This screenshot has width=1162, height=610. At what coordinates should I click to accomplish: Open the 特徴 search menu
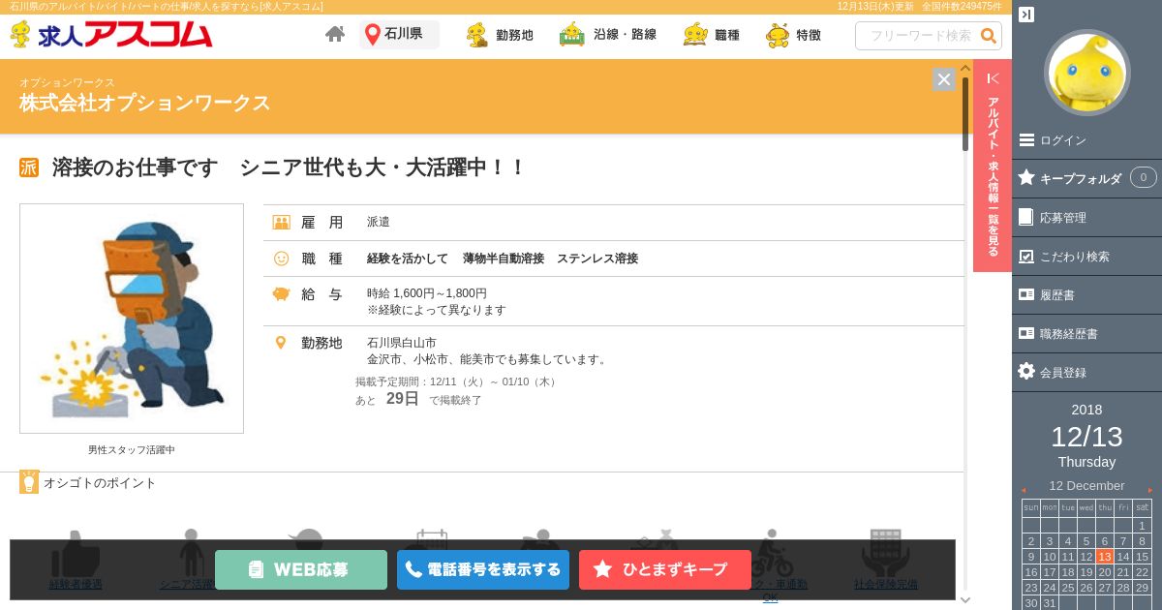793,35
